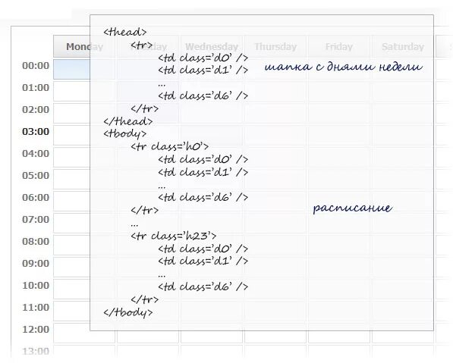The width and height of the screenshot is (453, 363).
Task: Click the 07:00 time label
Action: pyautogui.click(x=36, y=219)
